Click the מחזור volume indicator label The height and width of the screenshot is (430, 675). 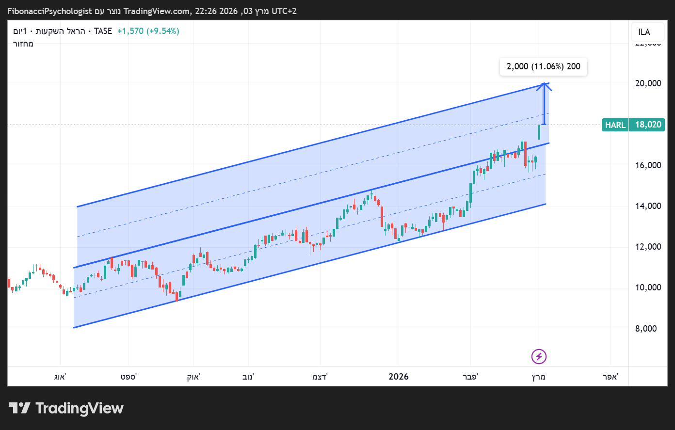click(x=23, y=44)
